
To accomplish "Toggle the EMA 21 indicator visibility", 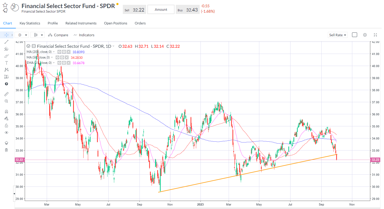I will point(59,63).
